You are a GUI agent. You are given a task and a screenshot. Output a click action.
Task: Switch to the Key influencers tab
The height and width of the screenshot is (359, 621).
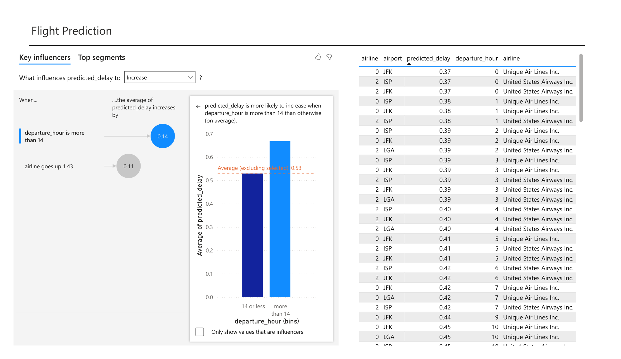45,58
